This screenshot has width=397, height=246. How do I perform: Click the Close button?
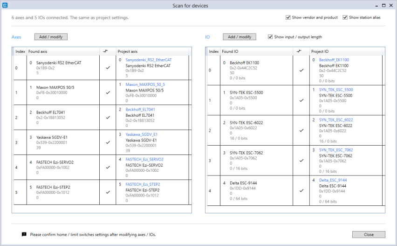click(x=369, y=235)
